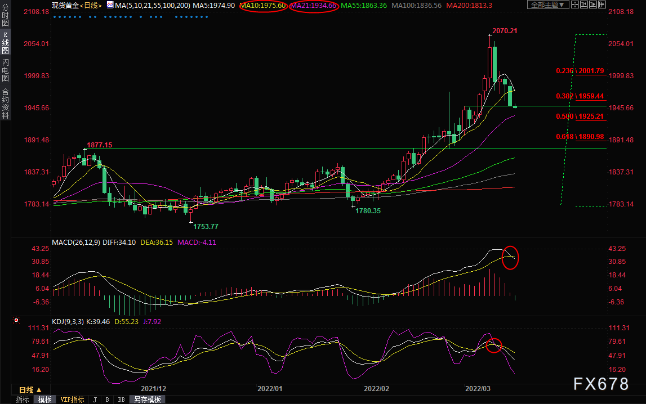Image resolution: width=646 pixels, height=404 pixels.
Task: Click the crosshair cursor icon
Action: click(x=574, y=5)
